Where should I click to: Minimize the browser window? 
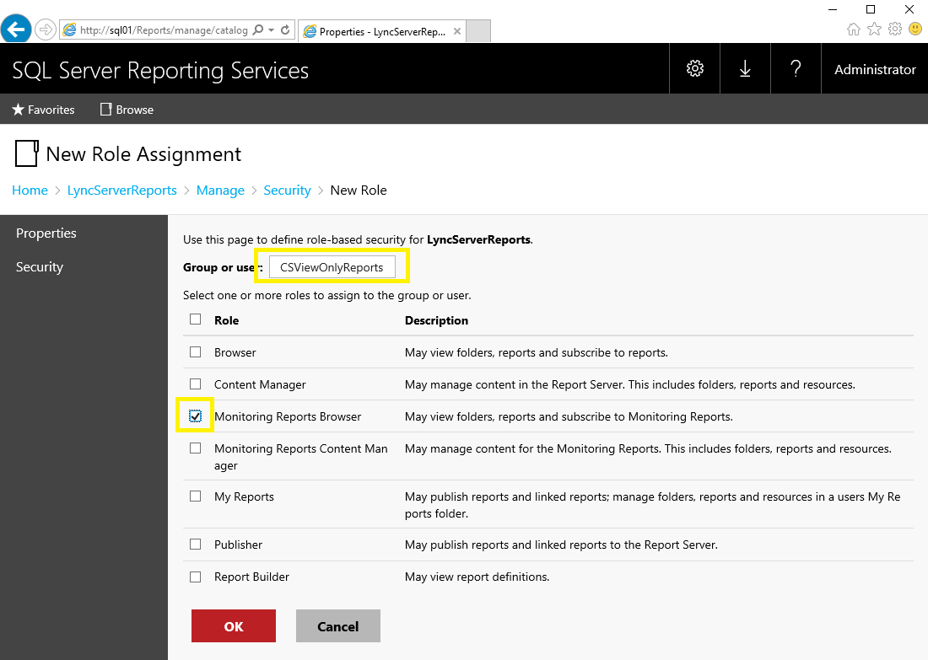833,9
